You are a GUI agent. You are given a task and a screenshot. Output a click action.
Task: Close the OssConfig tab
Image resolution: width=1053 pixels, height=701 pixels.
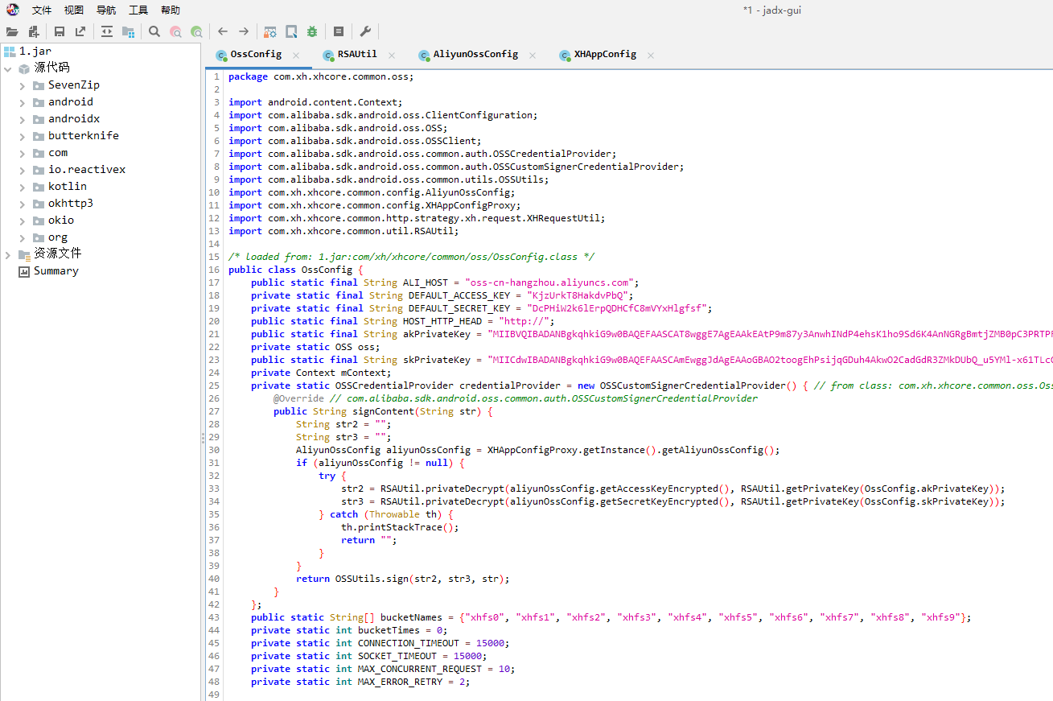tap(296, 56)
